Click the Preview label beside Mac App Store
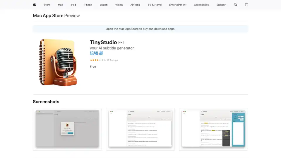The height and width of the screenshot is (158, 281). point(72,16)
